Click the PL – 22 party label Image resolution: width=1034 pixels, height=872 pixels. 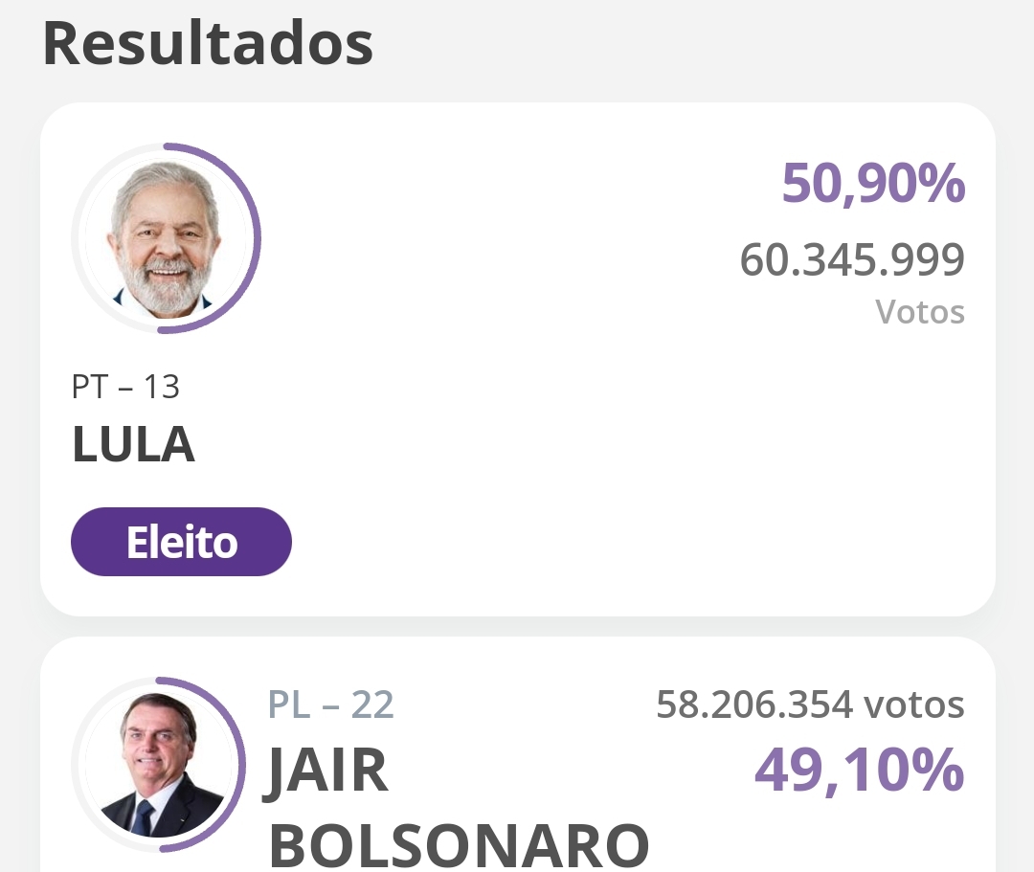[331, 704]
